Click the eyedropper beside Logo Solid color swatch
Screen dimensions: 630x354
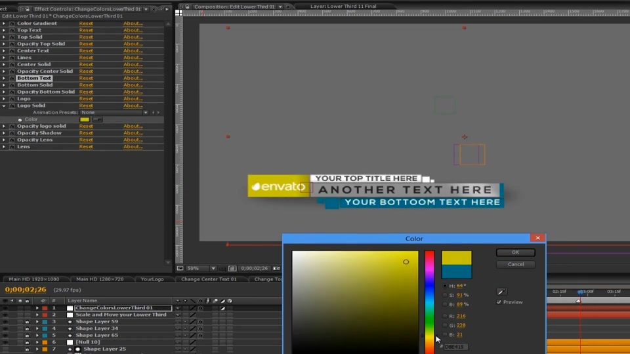[x=97, y=119]
